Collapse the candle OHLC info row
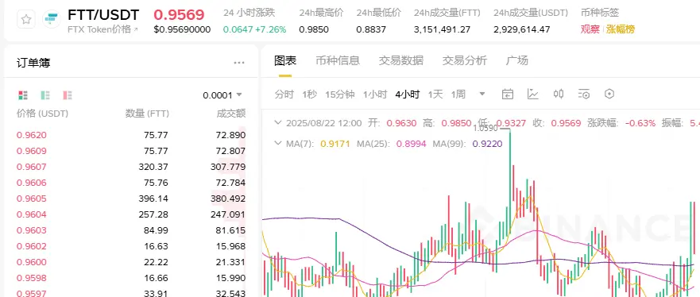The width and height of the screenshot is (700, 297). [x=278, y=122]
